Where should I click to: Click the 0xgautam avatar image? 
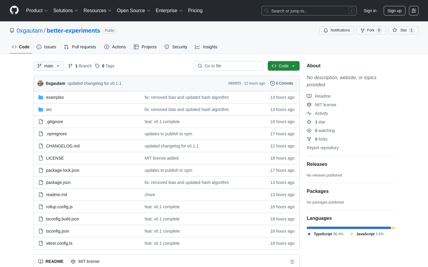coord(40,83)
